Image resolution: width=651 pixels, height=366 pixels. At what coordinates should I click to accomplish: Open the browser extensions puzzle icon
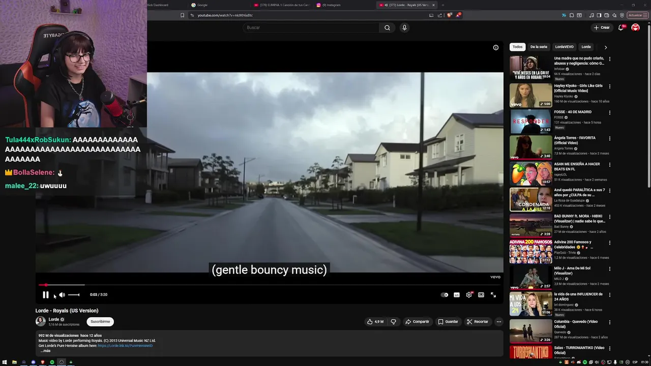572,15
